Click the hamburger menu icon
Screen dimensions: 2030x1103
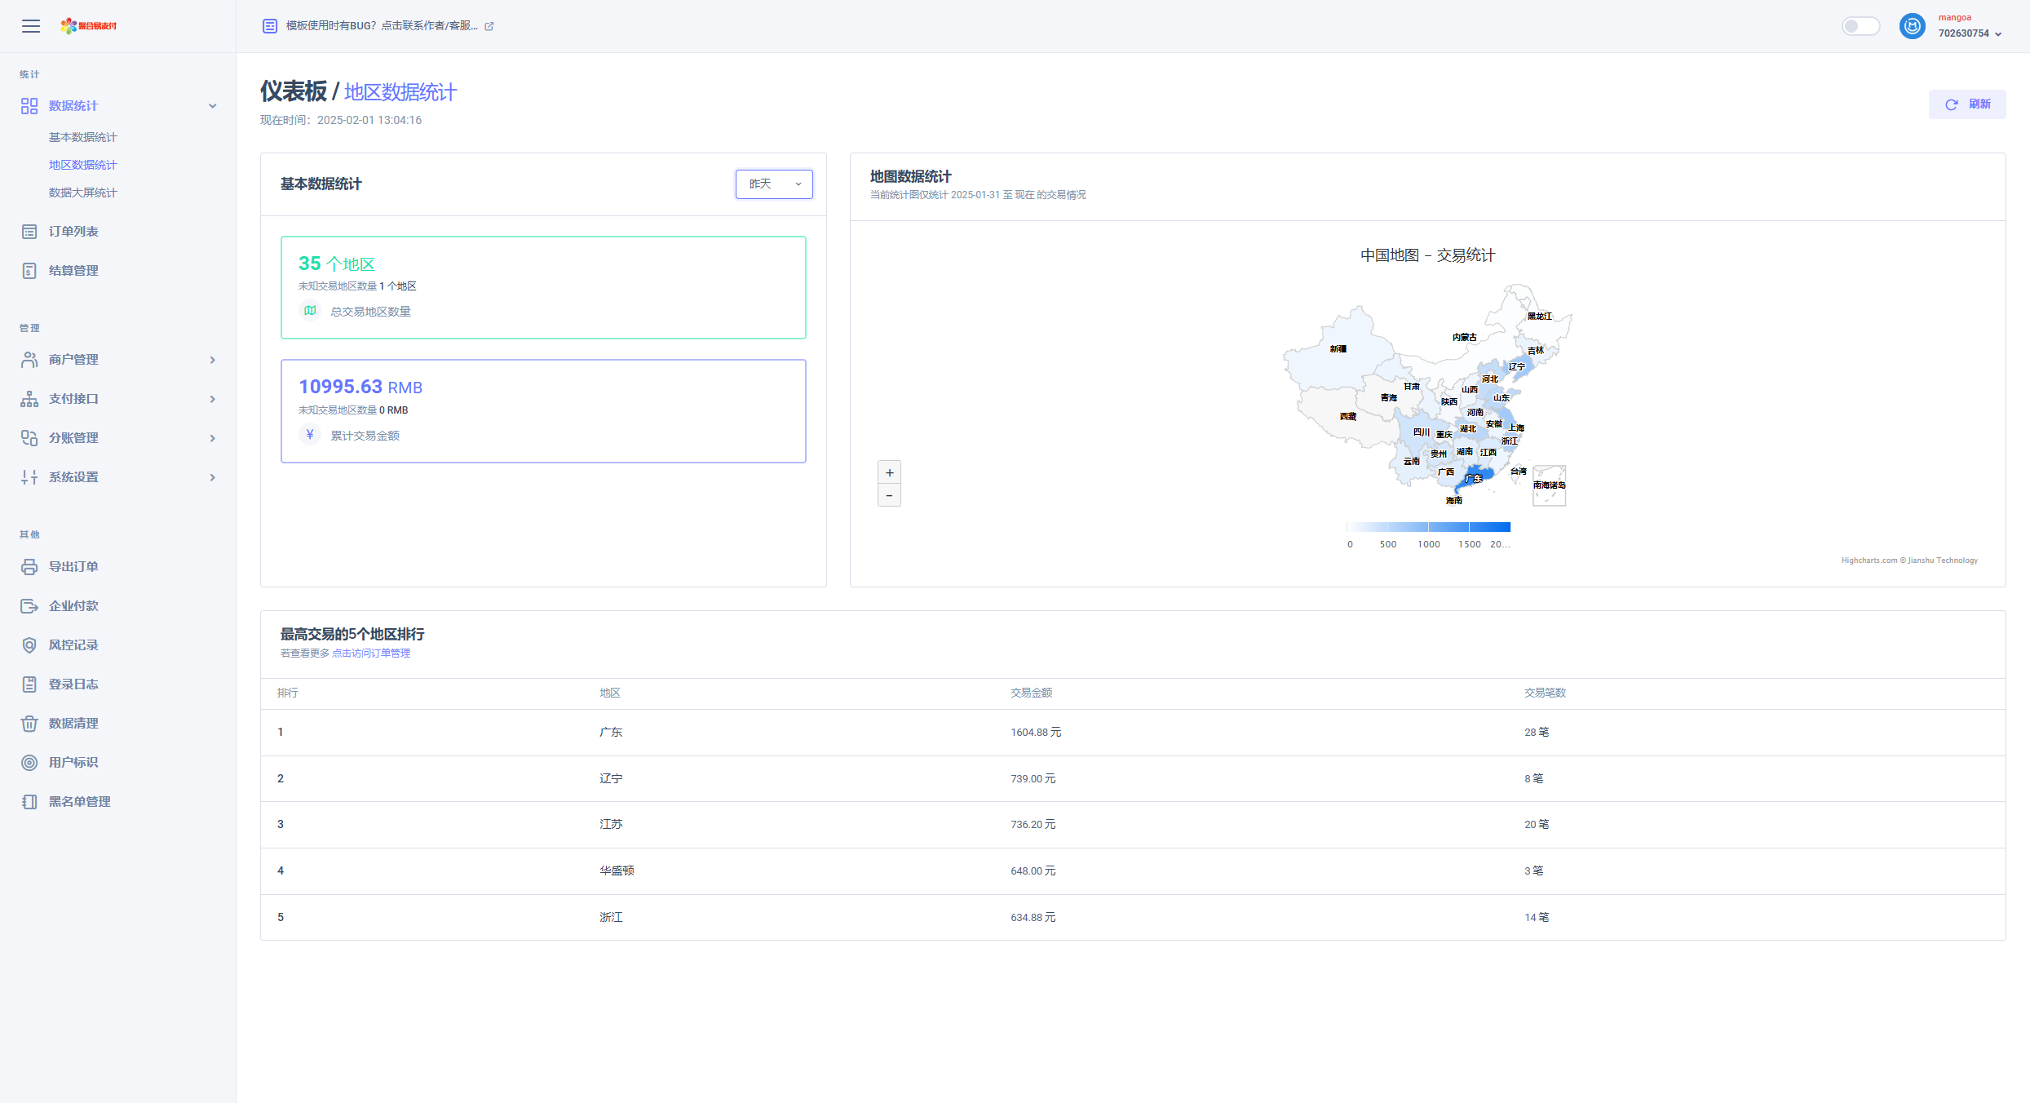tap(31, 26)
